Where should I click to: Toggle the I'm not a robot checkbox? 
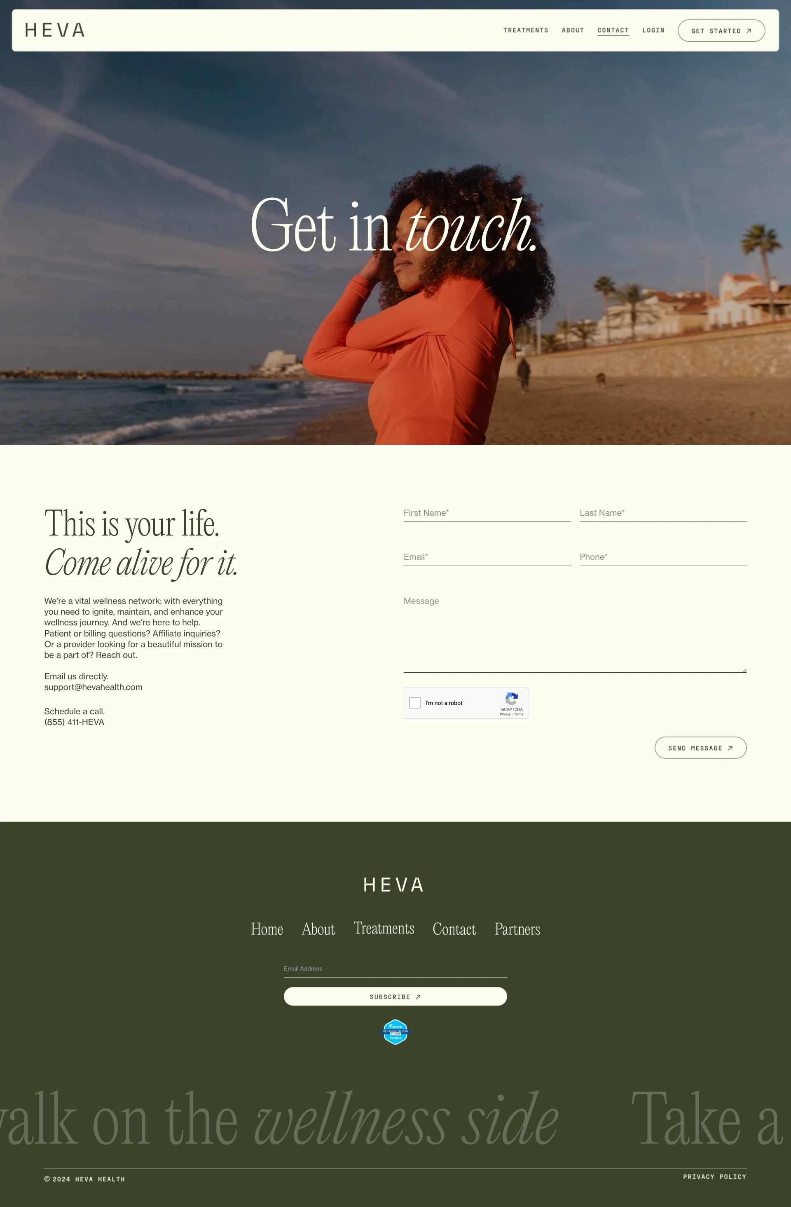click(x=416, y=703)
